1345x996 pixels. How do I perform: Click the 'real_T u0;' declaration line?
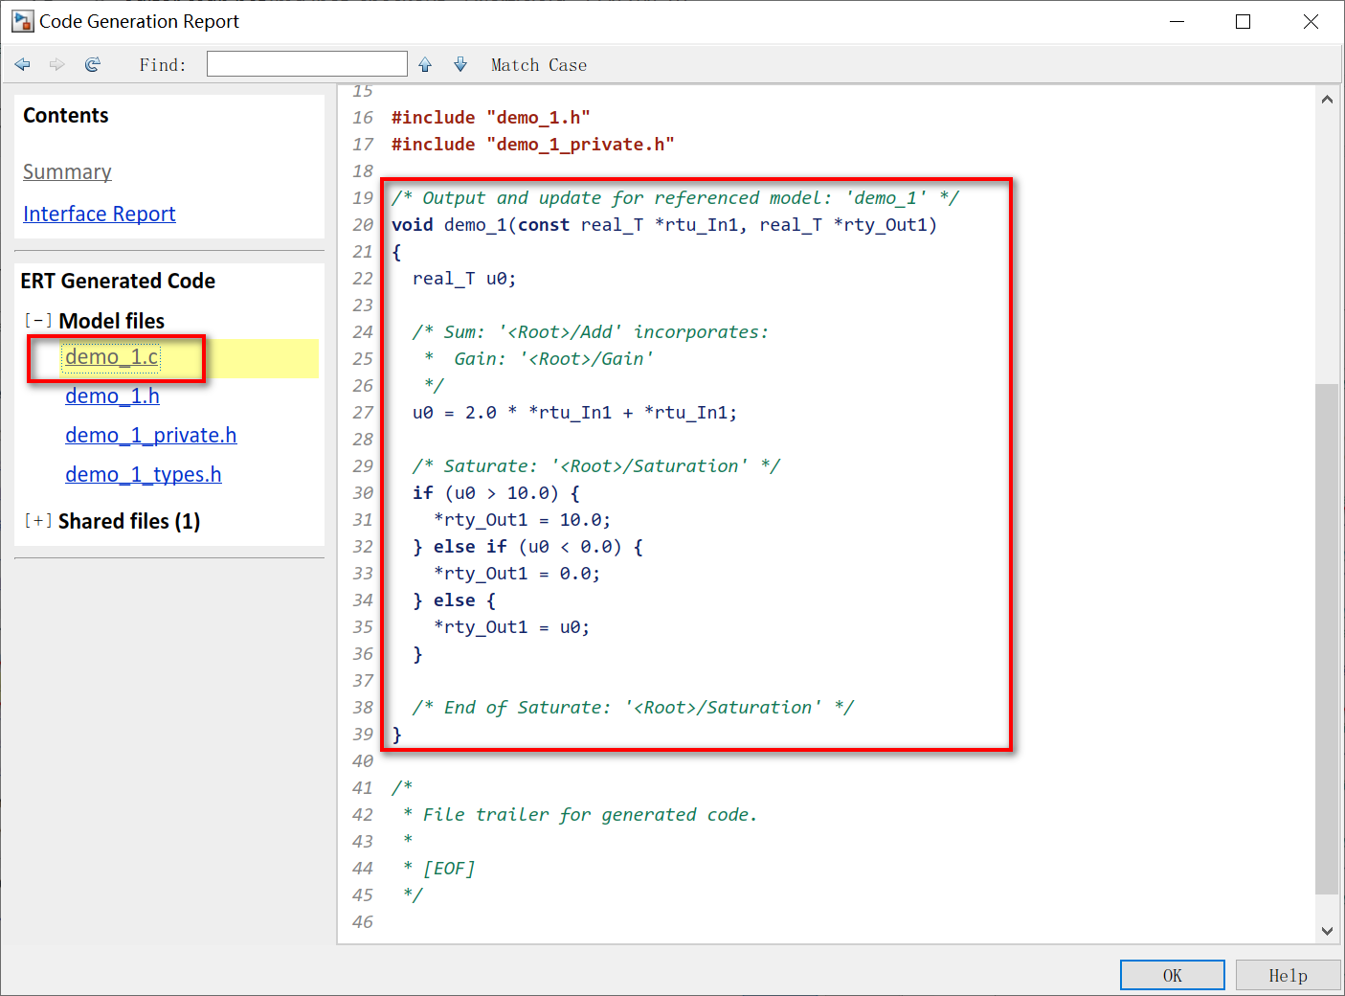click(x=464, y=279)
